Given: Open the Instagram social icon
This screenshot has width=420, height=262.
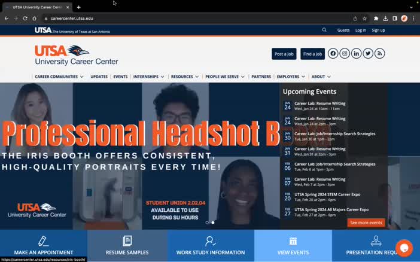Looking at the screenshot, I should (345, 54).
